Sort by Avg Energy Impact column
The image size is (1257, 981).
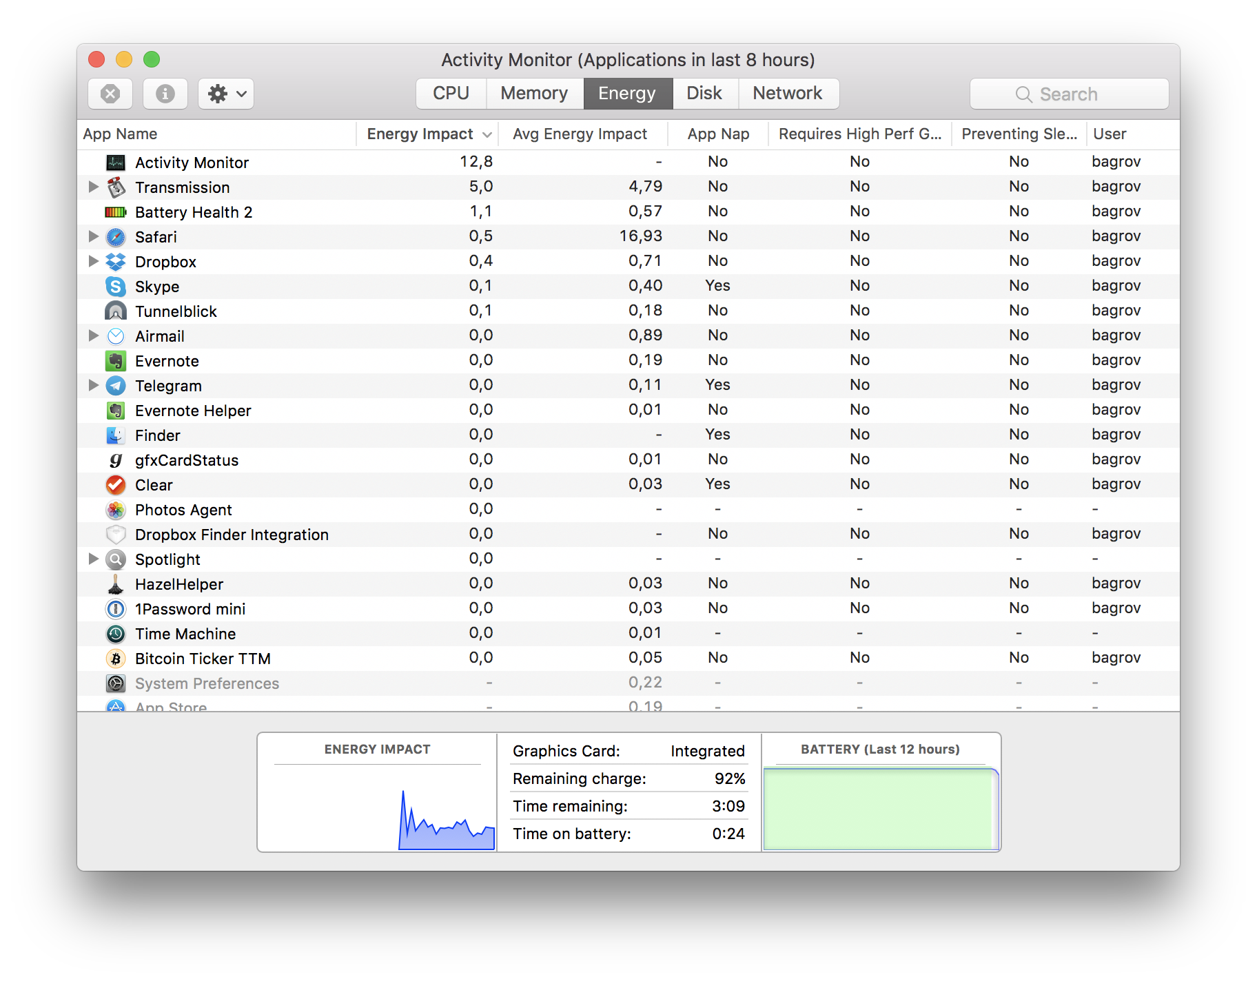pos(582,134)
